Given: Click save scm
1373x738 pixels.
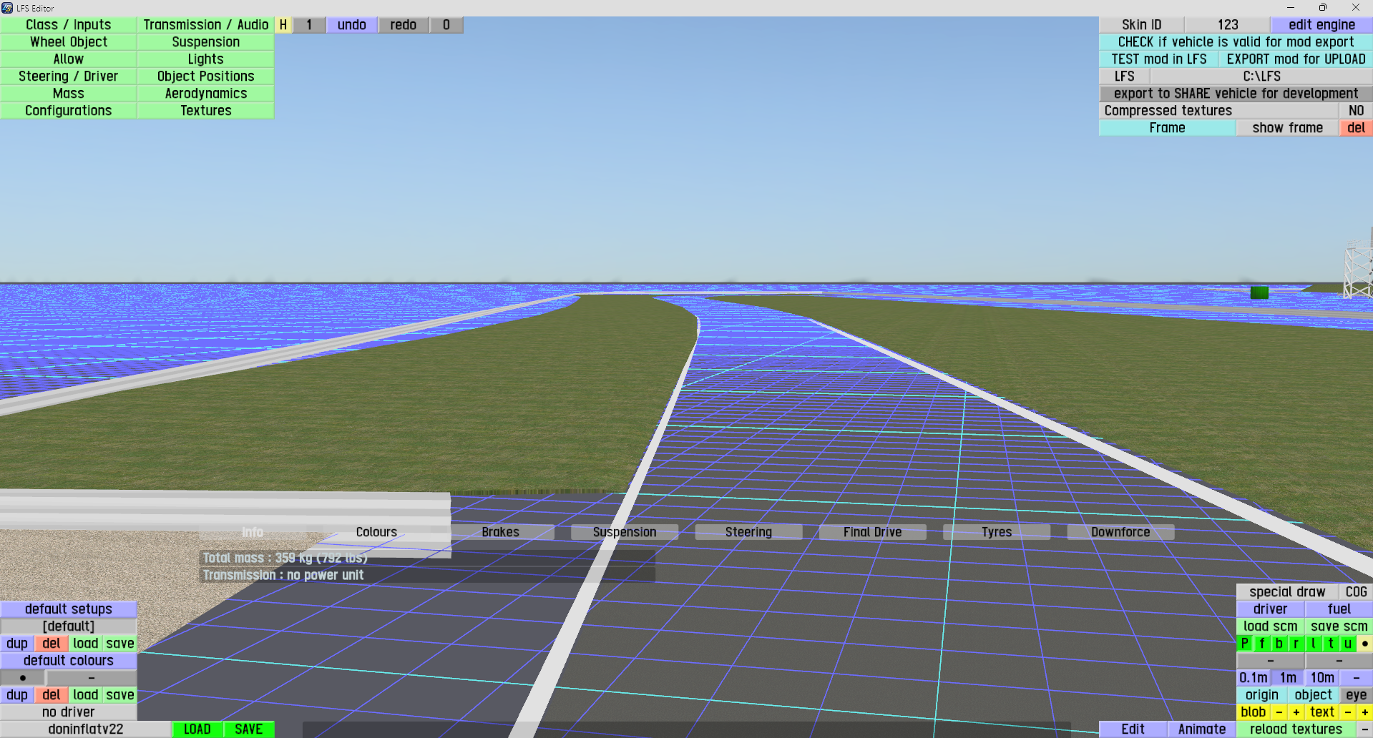Looking at the screenshot, I should coord(1339,626).
